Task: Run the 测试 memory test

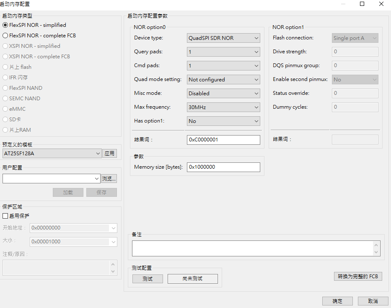Action: (x=148, y=279)
